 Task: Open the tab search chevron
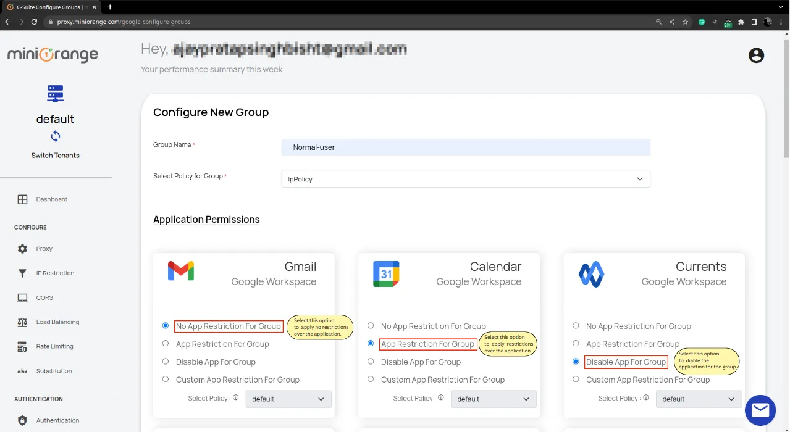[x=781, y=7]
